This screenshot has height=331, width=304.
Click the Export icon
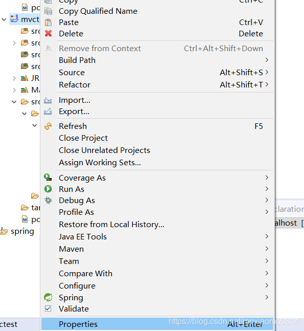pos(48,111)
